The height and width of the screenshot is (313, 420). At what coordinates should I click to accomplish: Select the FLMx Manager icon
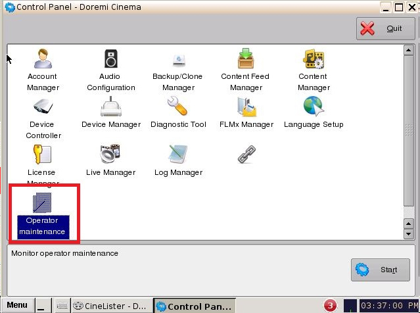tap(246, 107)
